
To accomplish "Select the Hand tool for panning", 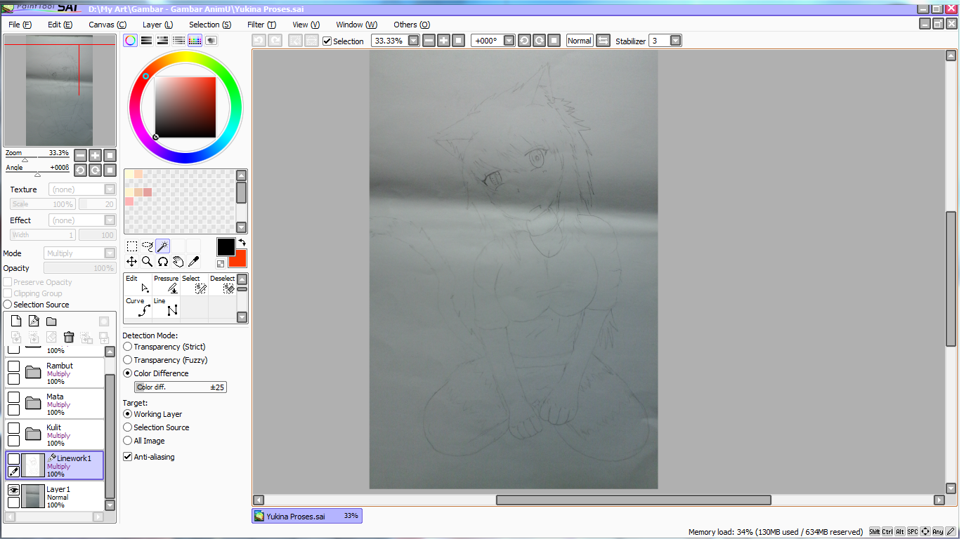I will 178,261.
